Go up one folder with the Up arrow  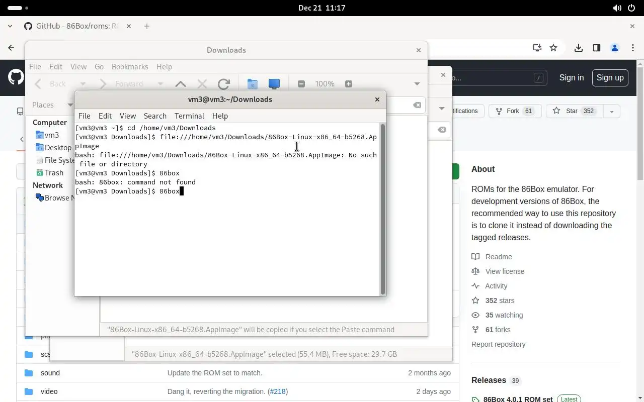pyautogui.click(x=180, y=84)
